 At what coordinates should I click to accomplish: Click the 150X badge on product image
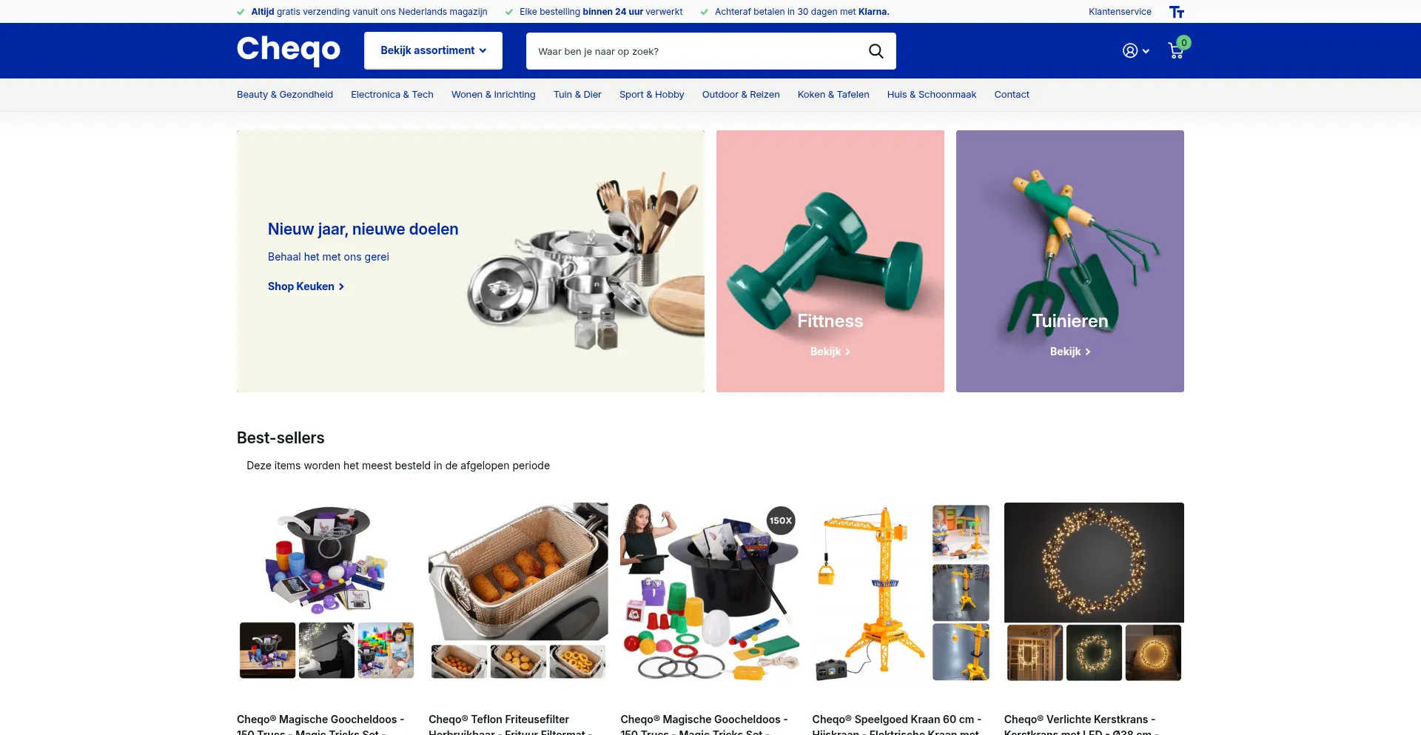[x=781, y=520]
